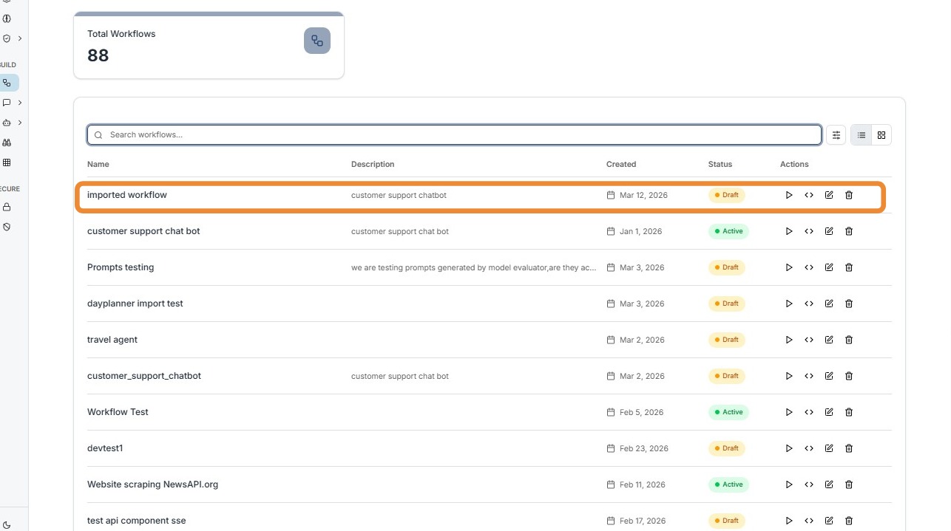Open the customer_support_chatbot workflow name

(144, 376)
